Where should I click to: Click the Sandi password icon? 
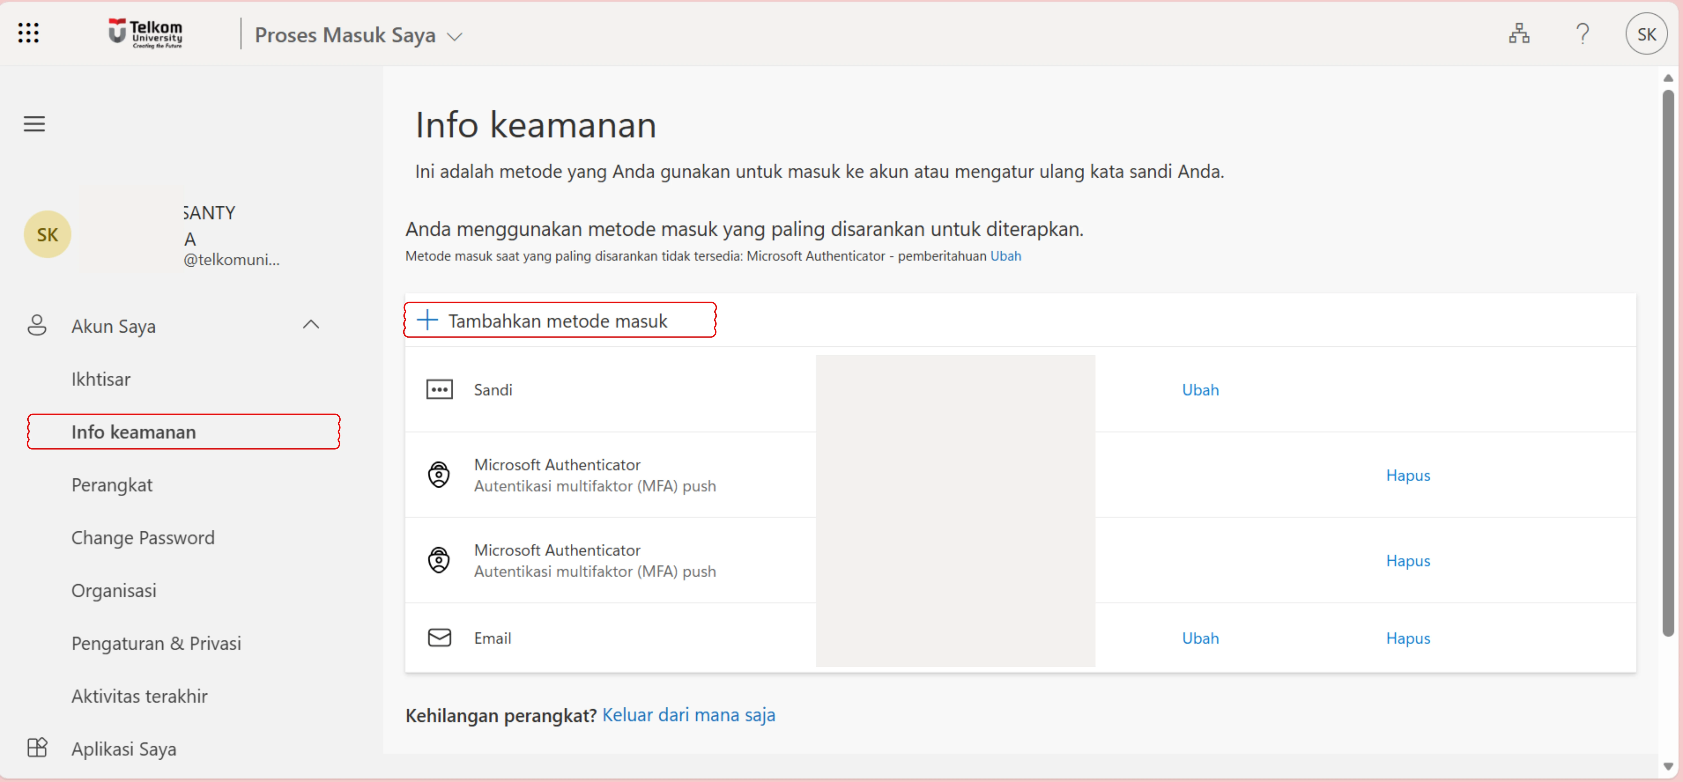coord(439,389)
